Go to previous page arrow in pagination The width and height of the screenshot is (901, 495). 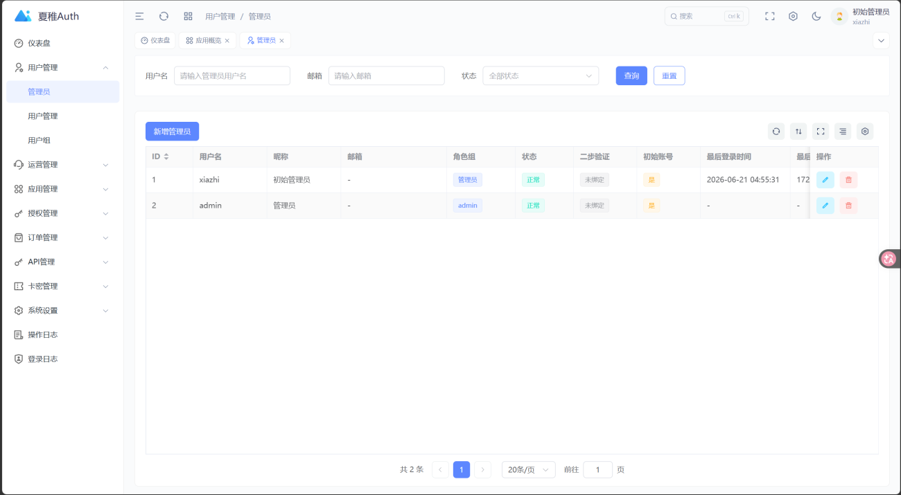[x=440, y=469]
